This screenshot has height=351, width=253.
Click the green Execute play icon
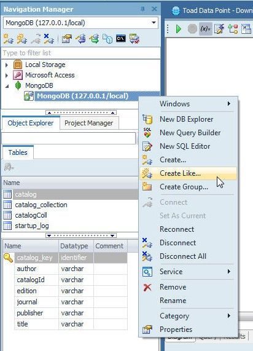pos(179,29)
